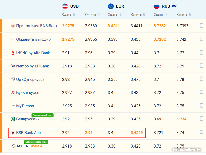This screenshot has width=206, height=155.
Task: Click the Alfa Bank red logo icon
Action: coord(13,53)
